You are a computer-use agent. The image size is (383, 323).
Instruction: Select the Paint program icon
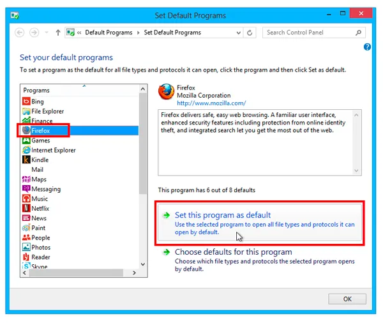[x=26, y=228]
